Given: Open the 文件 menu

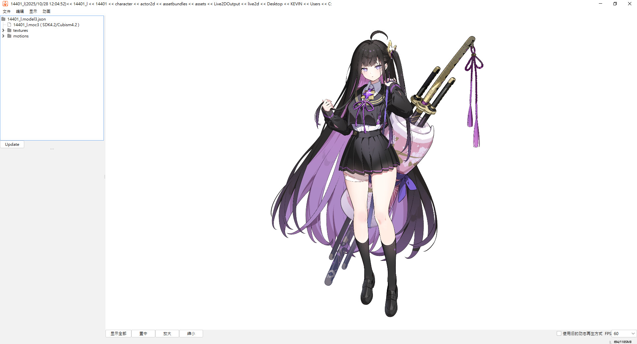Looking at the screenshot, I should [7, 11].
